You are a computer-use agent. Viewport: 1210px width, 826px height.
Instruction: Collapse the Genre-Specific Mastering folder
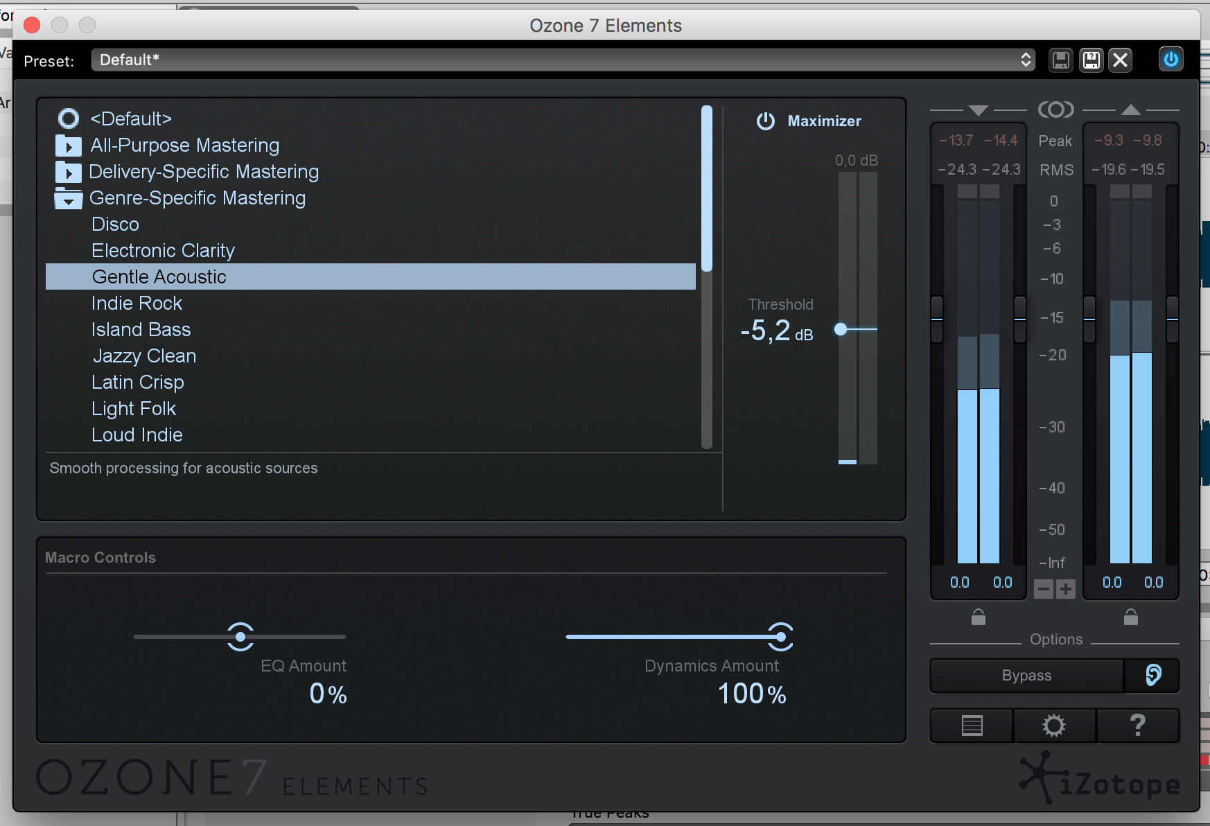[68, 198]
